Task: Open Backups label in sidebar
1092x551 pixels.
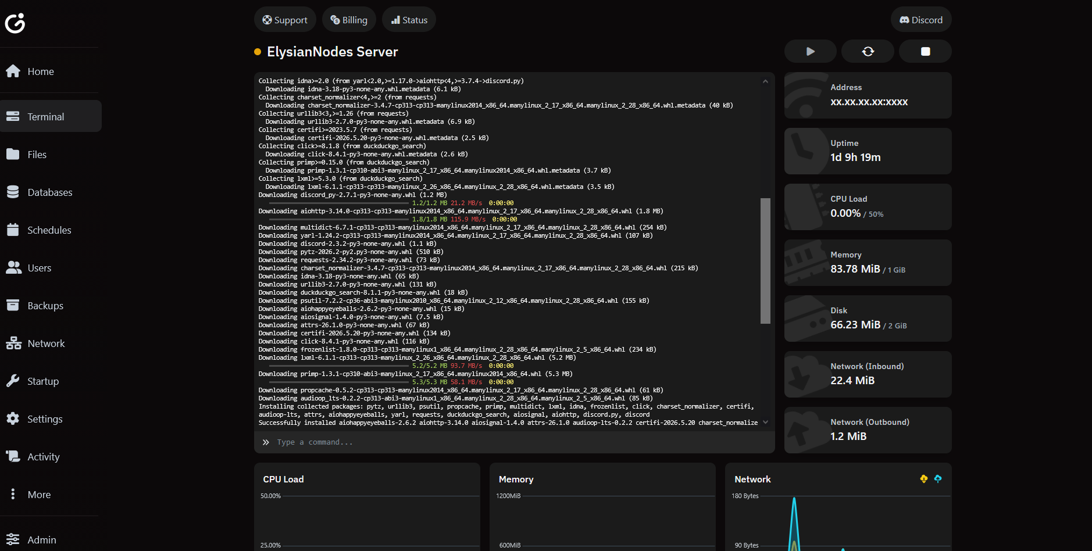Action: (45, 306)
